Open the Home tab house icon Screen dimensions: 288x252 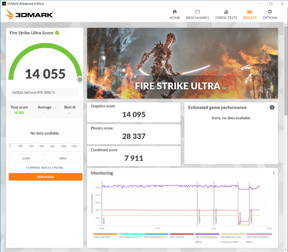click(x=175, y=12)
